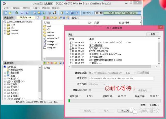
Task: Expand the support folder in disc tree
Action: pos(5,33)
